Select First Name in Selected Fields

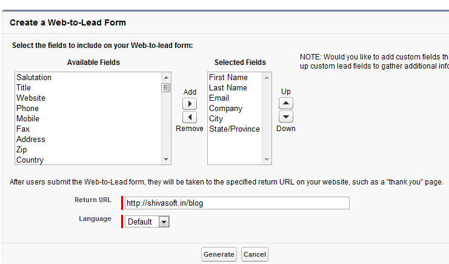[228, 78]
